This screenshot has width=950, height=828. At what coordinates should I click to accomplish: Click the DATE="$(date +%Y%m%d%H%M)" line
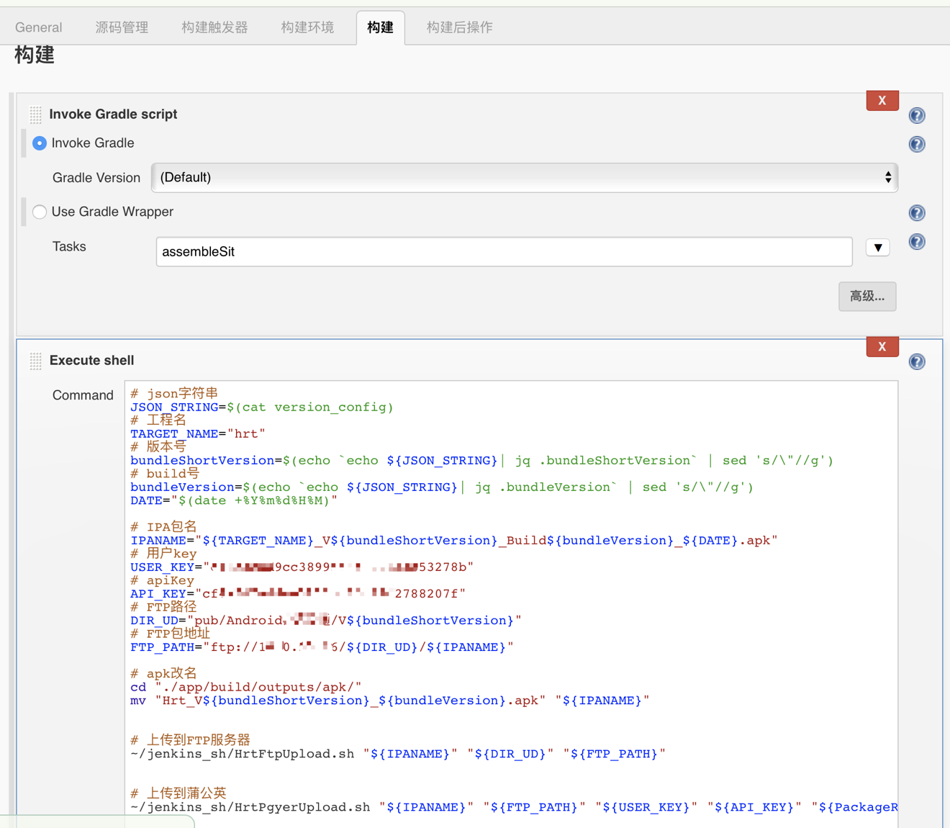pos(234,500)
